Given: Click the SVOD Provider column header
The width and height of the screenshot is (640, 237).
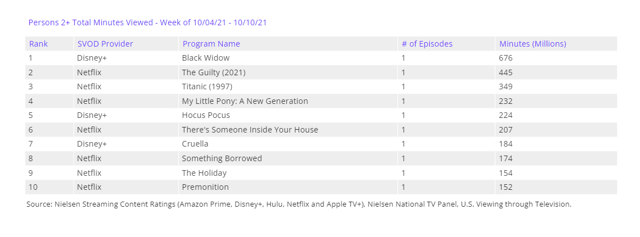Looking at the screenshot, I should [x=105, y=44].
